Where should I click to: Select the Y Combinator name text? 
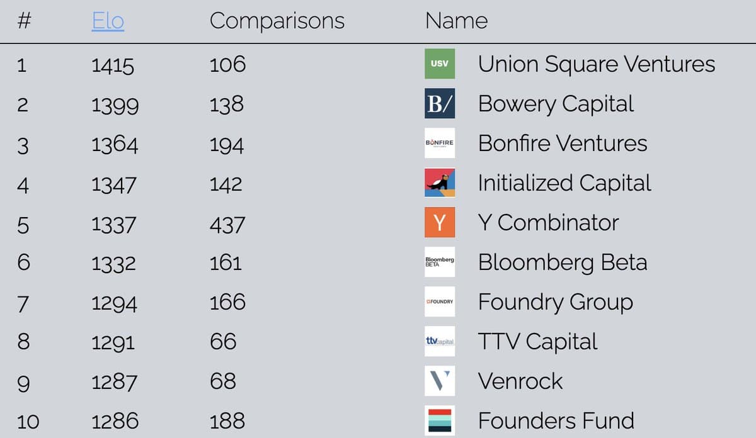tap(548, 223)
